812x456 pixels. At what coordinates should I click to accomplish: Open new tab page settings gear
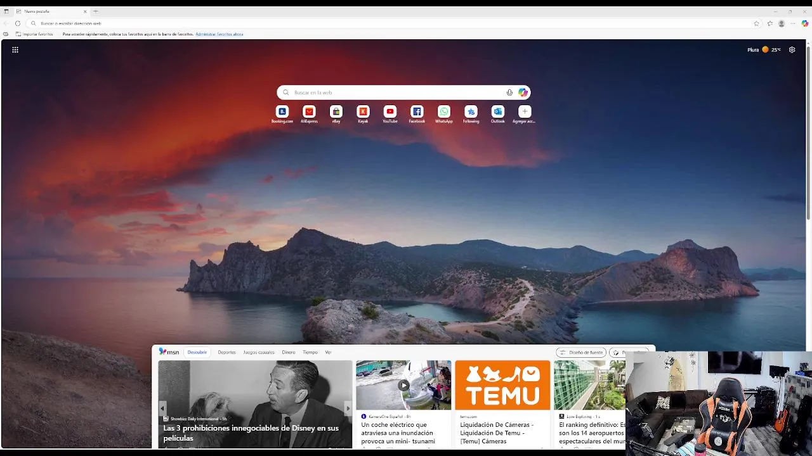coord(792,49)
